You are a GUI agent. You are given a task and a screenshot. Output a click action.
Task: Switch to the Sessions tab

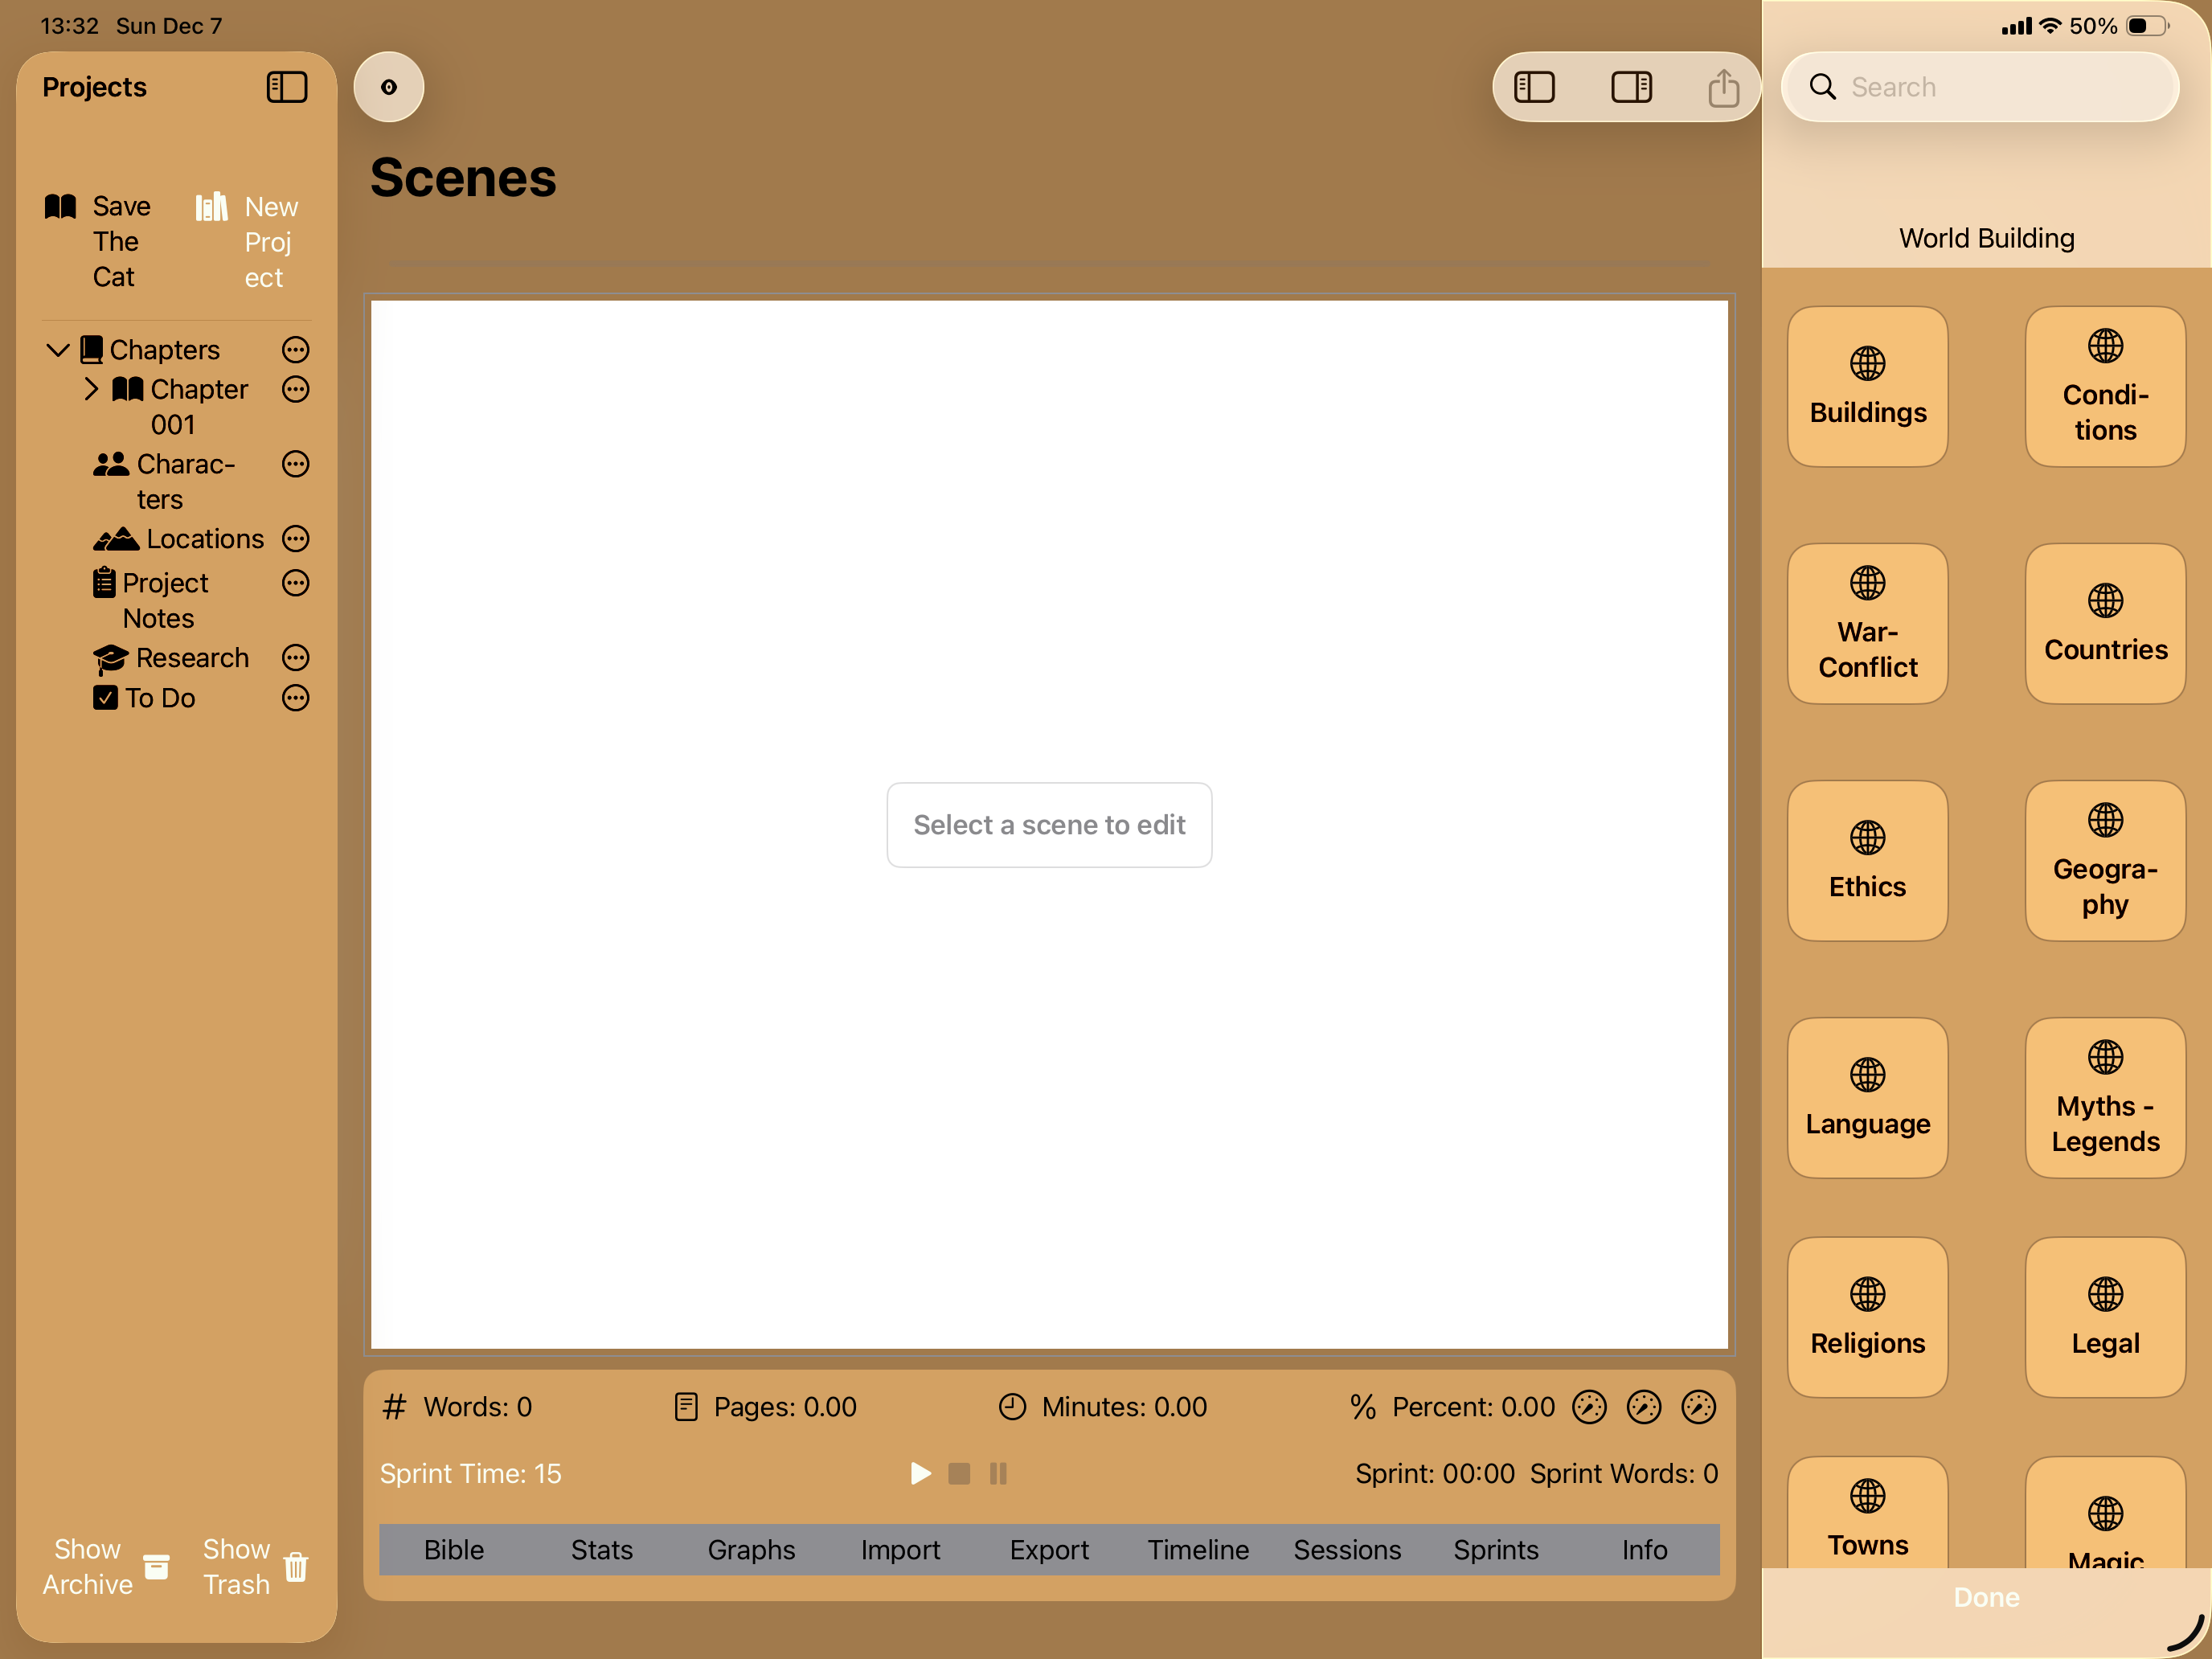pos(1347,1550)
